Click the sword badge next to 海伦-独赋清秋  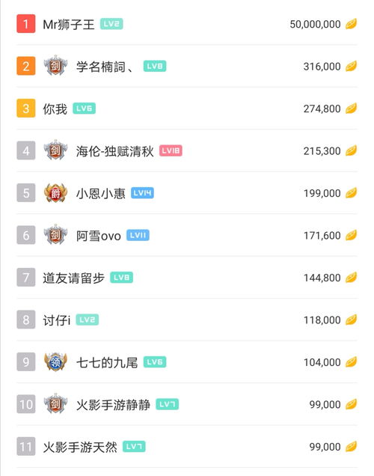click(55, 150)
